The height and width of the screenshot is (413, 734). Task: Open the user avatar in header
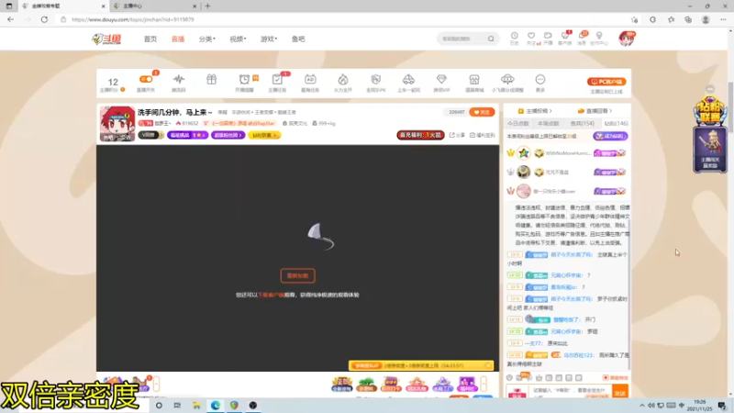click(x=626, y=39)
